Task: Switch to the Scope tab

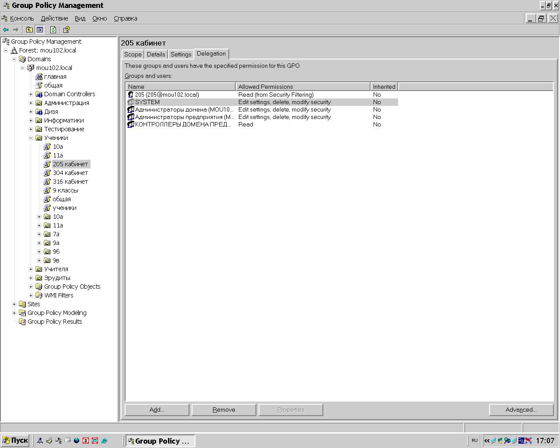Action: click(x=133, y=54)
